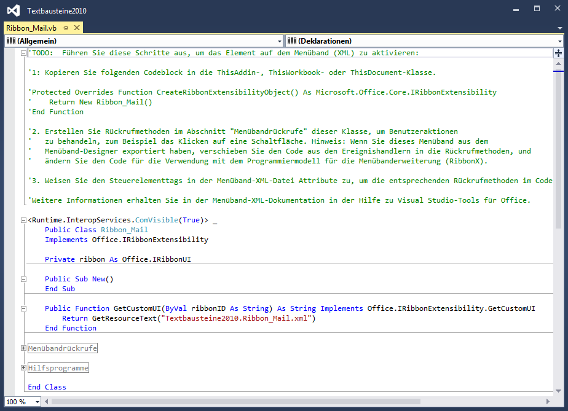This screenshot has width=568, height=411.
Task: Pin the Ribbon_Mail.vb tab
Action: click(66, 28)
